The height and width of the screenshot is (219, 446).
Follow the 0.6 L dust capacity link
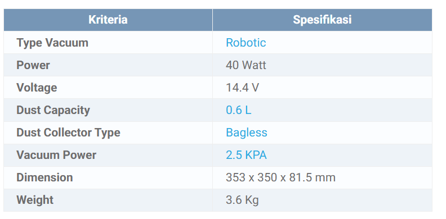click(x=238, y=110)
